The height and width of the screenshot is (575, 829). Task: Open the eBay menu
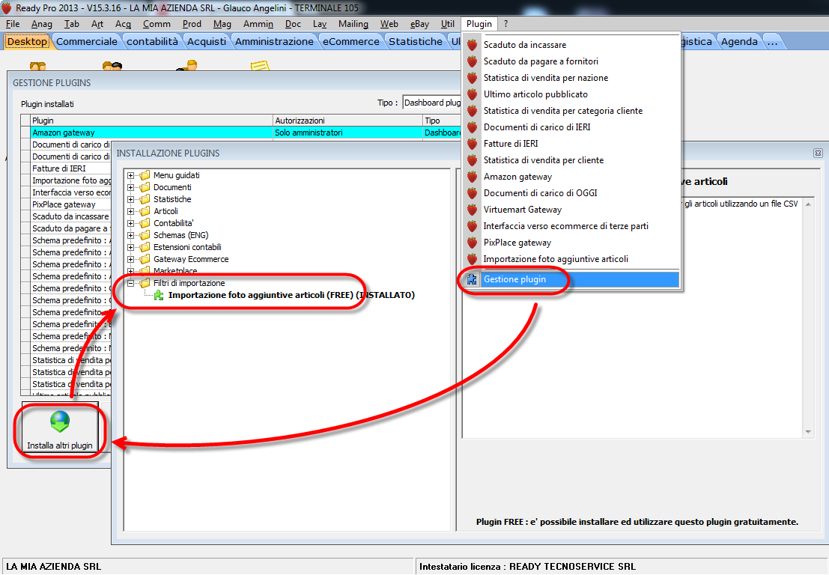pyautogui.click(x=420, y=24)
